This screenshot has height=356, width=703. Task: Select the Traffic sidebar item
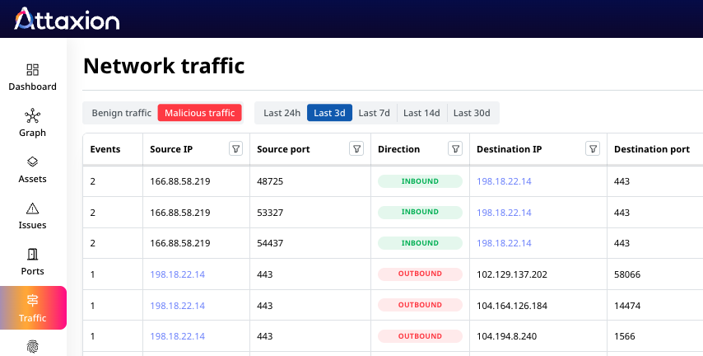(x=33, y=307)
